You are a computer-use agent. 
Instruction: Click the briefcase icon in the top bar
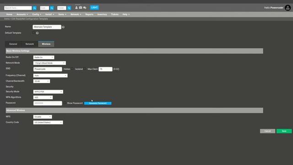[81, 8]
